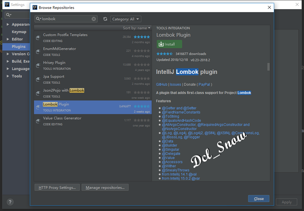304x211 pixels.
Task: Close Browse Repositories with X button
Action: click(x=269, y=8)
